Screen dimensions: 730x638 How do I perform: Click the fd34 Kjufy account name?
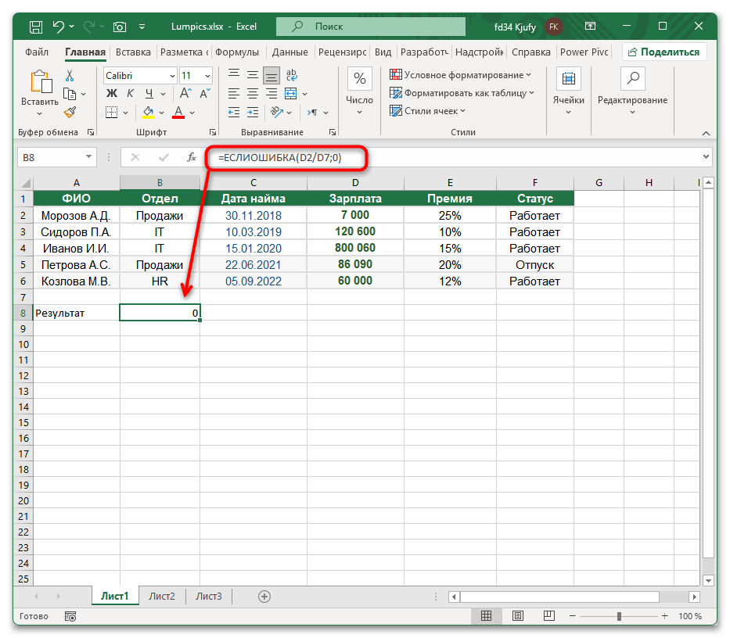(515, 27)
